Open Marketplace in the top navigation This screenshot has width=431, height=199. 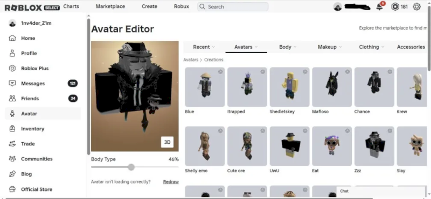click(x=110, y=6)
